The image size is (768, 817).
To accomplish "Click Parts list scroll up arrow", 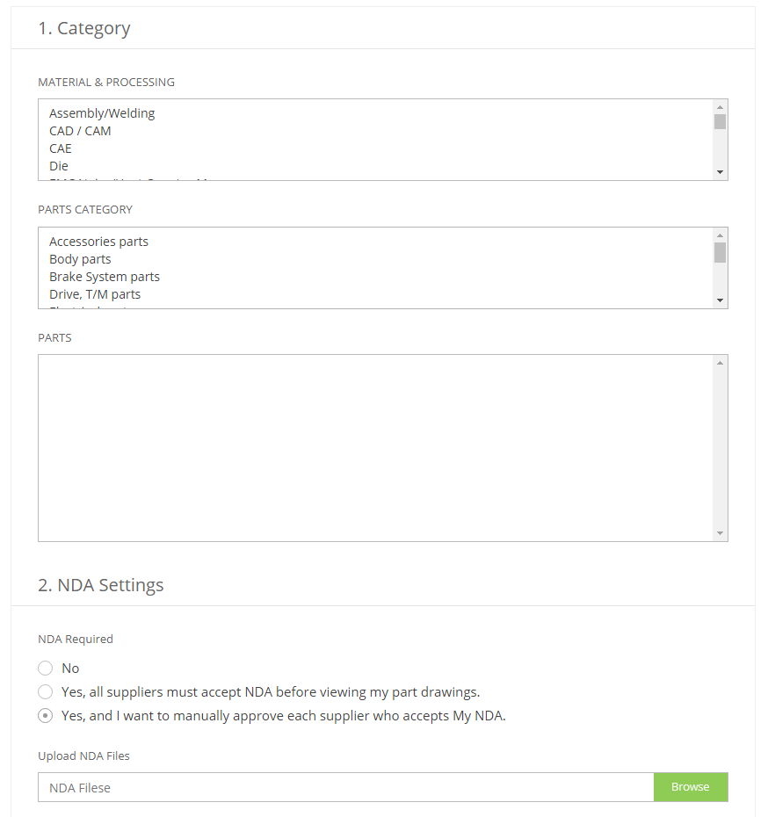I will coord(720,363).
